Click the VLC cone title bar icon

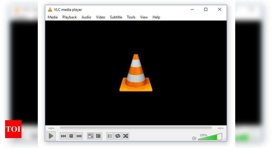tap(50, 9)
